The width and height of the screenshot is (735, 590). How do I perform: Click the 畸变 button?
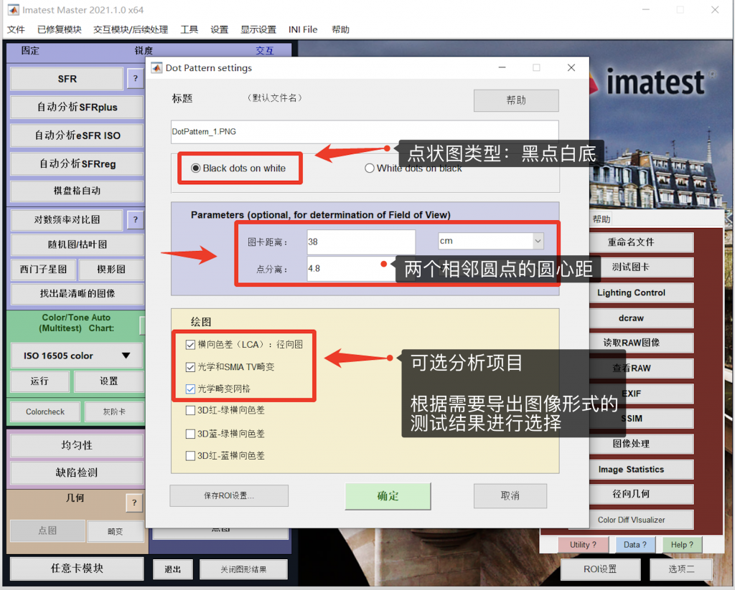point(115,531)
